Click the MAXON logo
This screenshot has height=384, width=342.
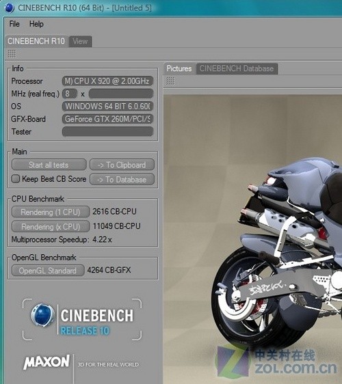pyautogui.click(x=47, y=362)
